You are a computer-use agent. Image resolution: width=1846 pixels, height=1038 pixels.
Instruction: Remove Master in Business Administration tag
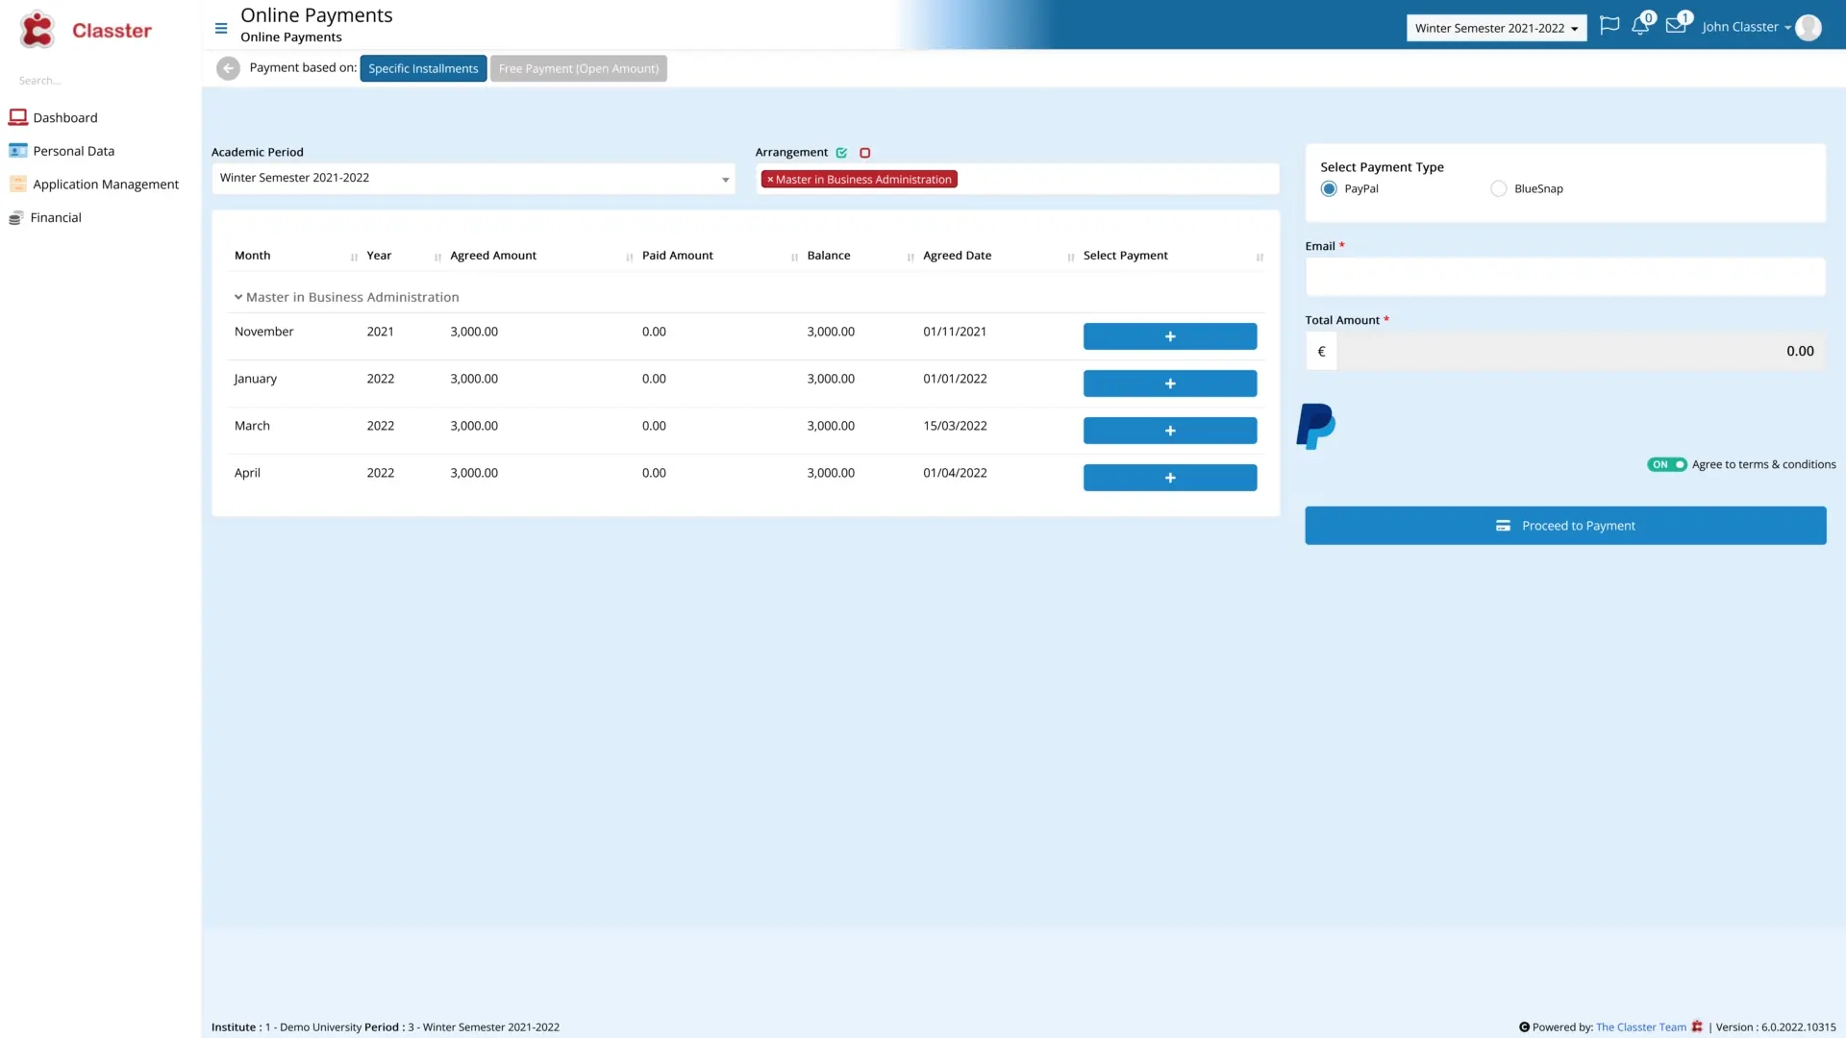tap(770, 180)
